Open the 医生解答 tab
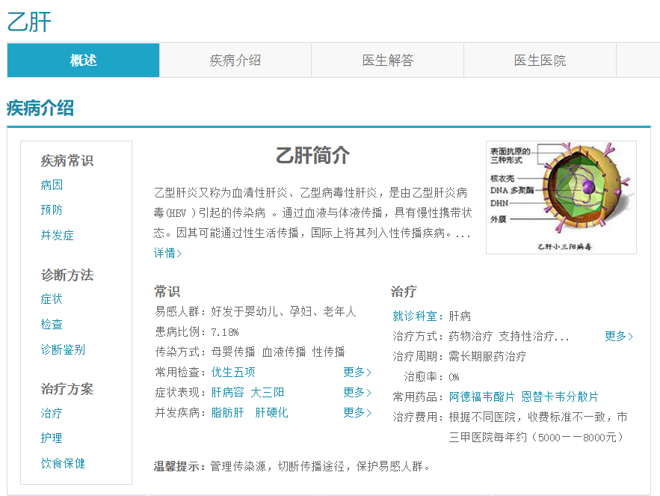 [388, 61]
